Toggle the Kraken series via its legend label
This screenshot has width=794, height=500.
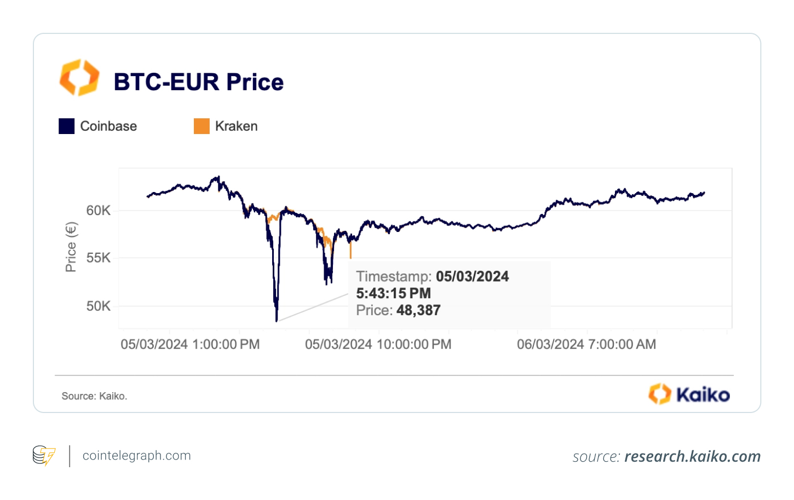click(236, 126)
